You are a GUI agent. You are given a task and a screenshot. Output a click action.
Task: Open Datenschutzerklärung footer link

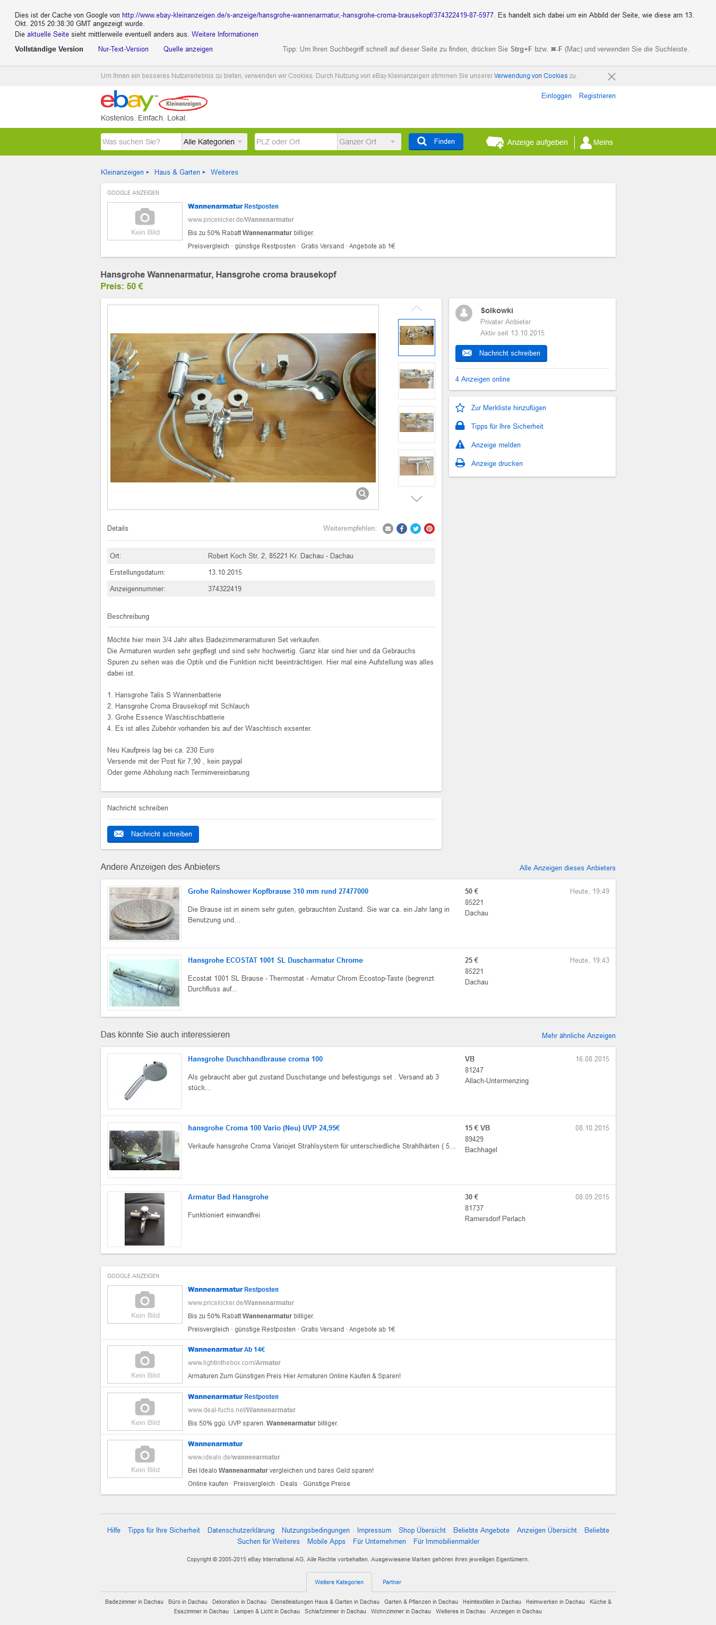[x=241, y=1531]
